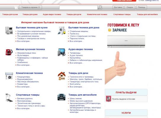Click the shopping cart icon
161x118 pixels.
pyautogui.click(x=16, y=7)
